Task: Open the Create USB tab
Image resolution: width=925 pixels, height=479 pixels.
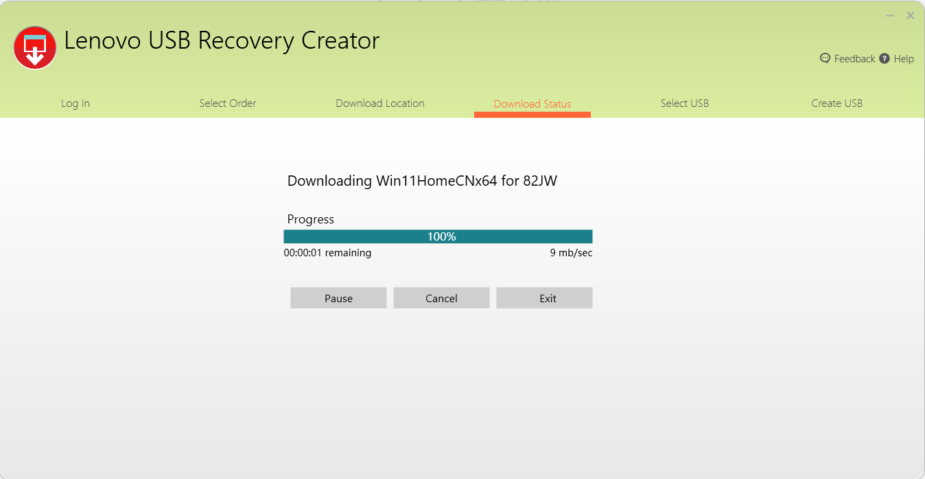Action: pos(837,103)
